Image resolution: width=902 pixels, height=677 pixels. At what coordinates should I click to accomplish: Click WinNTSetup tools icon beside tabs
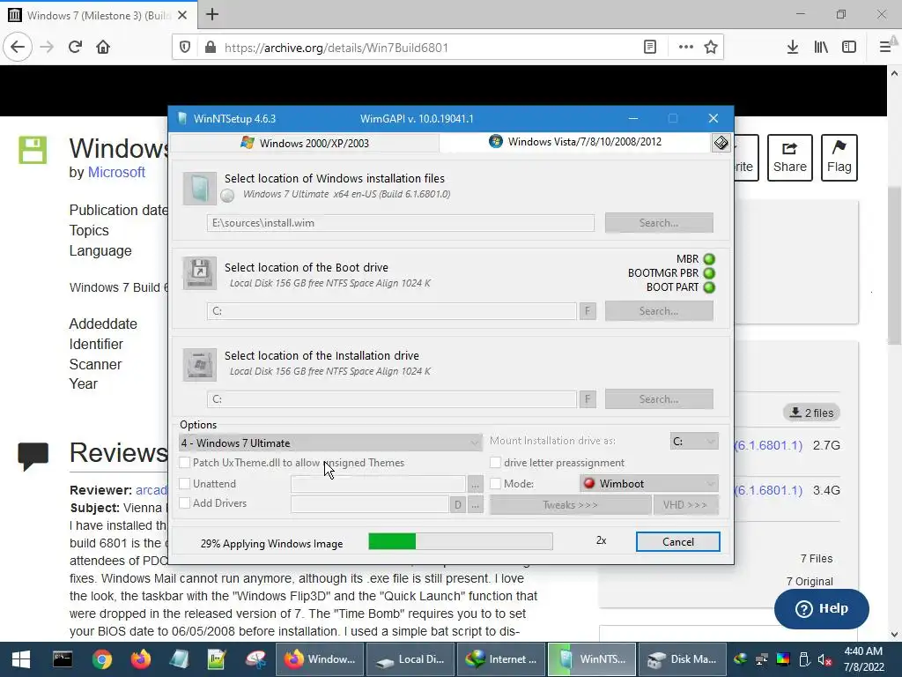coord(721,143)
